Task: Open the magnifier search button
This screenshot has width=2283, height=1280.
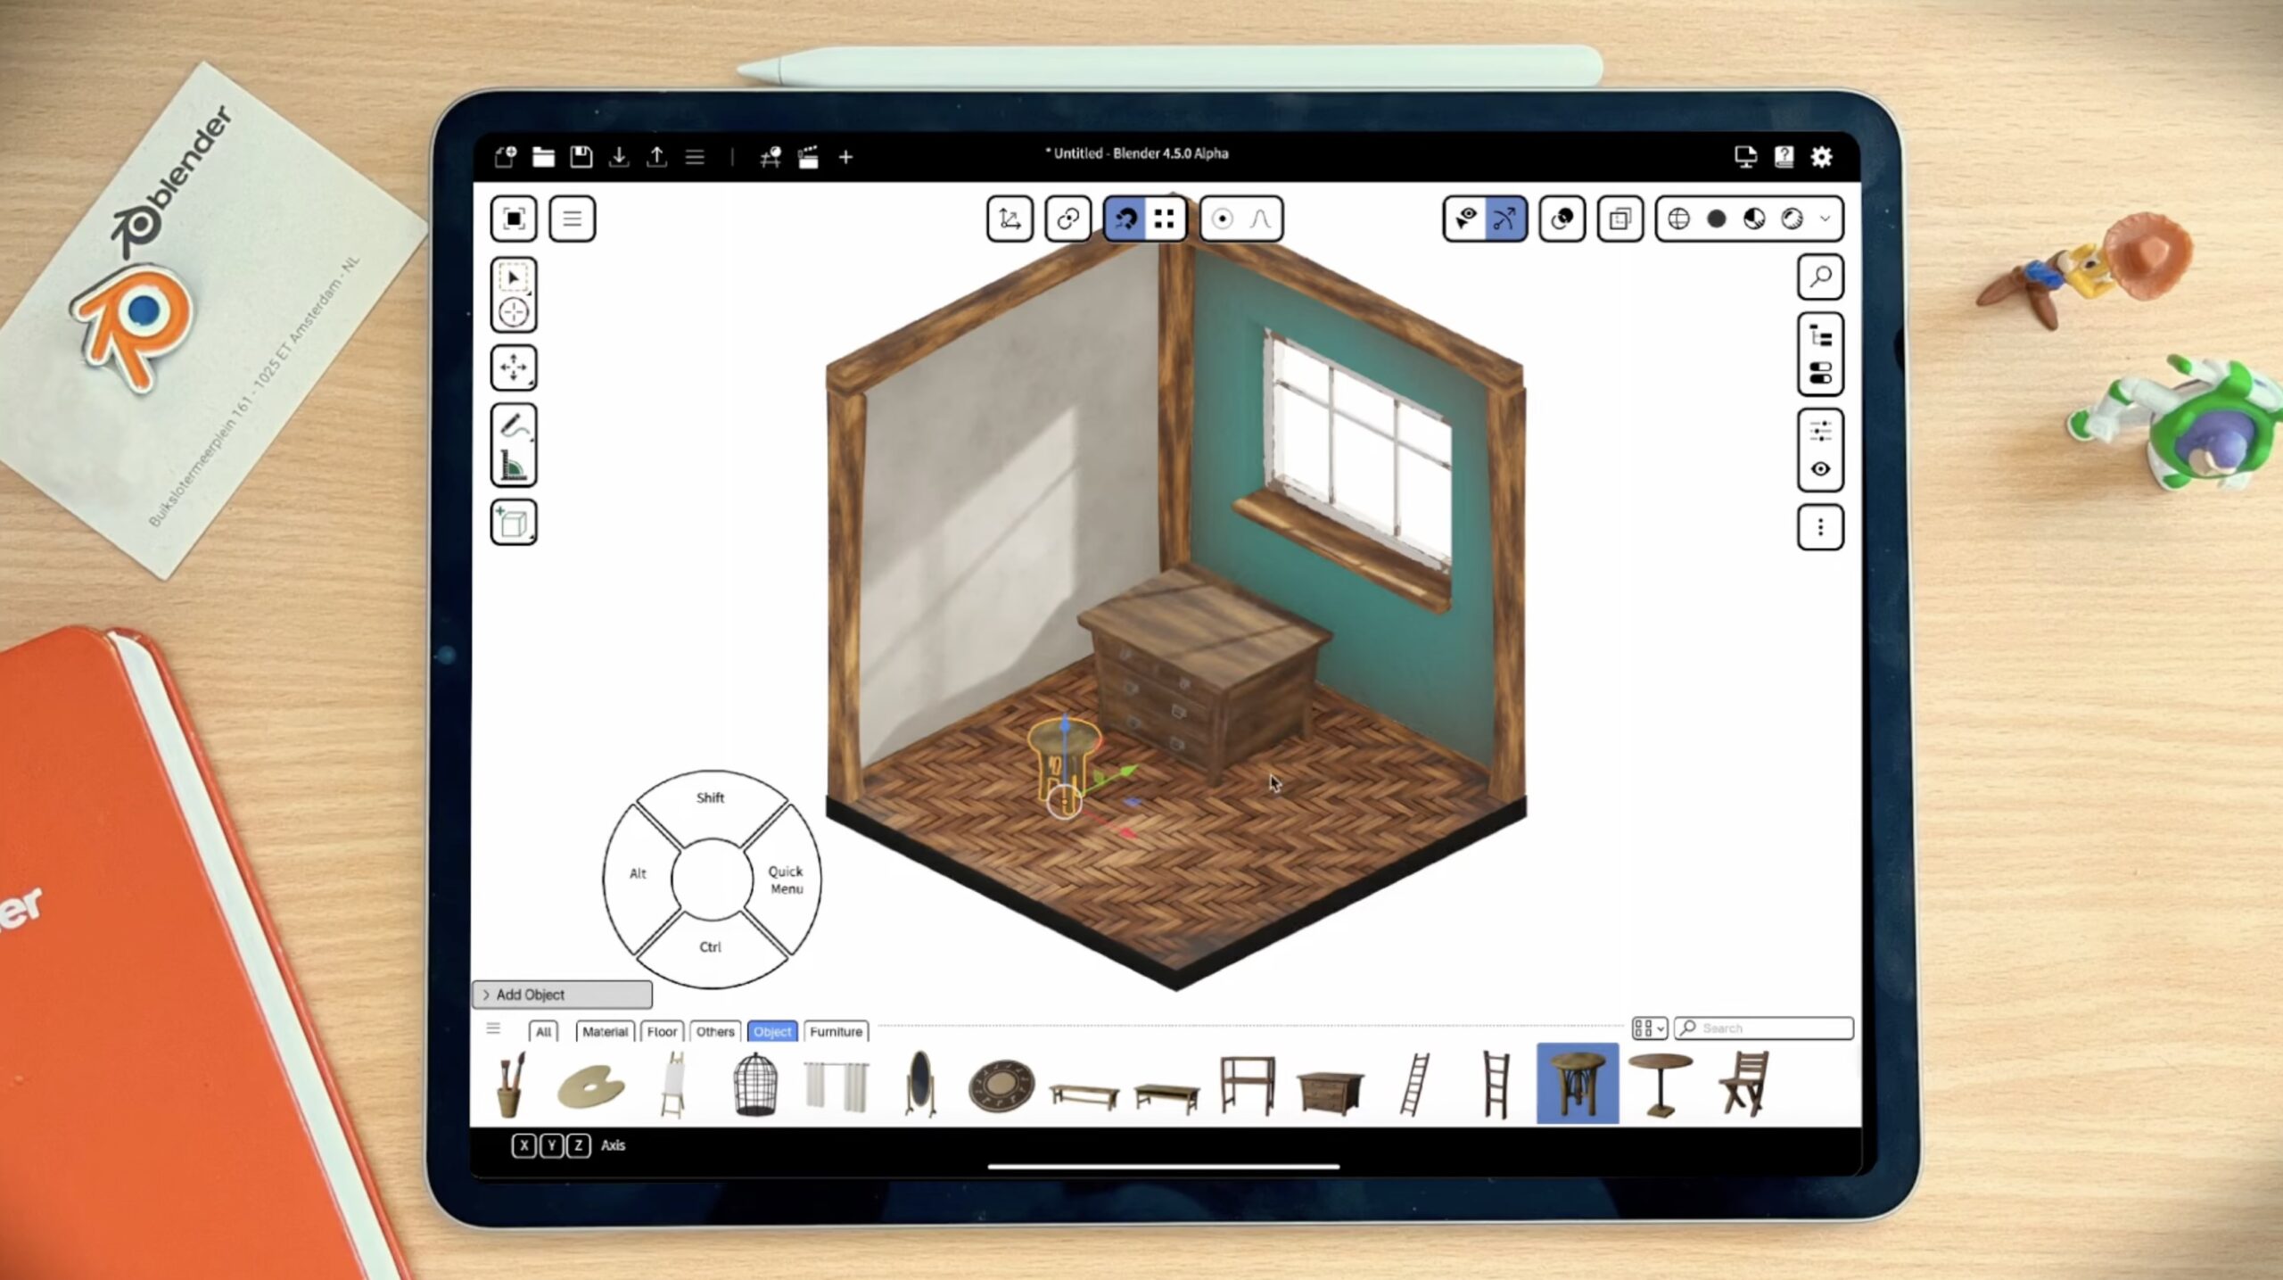Action: click(x=1819, y=277)
